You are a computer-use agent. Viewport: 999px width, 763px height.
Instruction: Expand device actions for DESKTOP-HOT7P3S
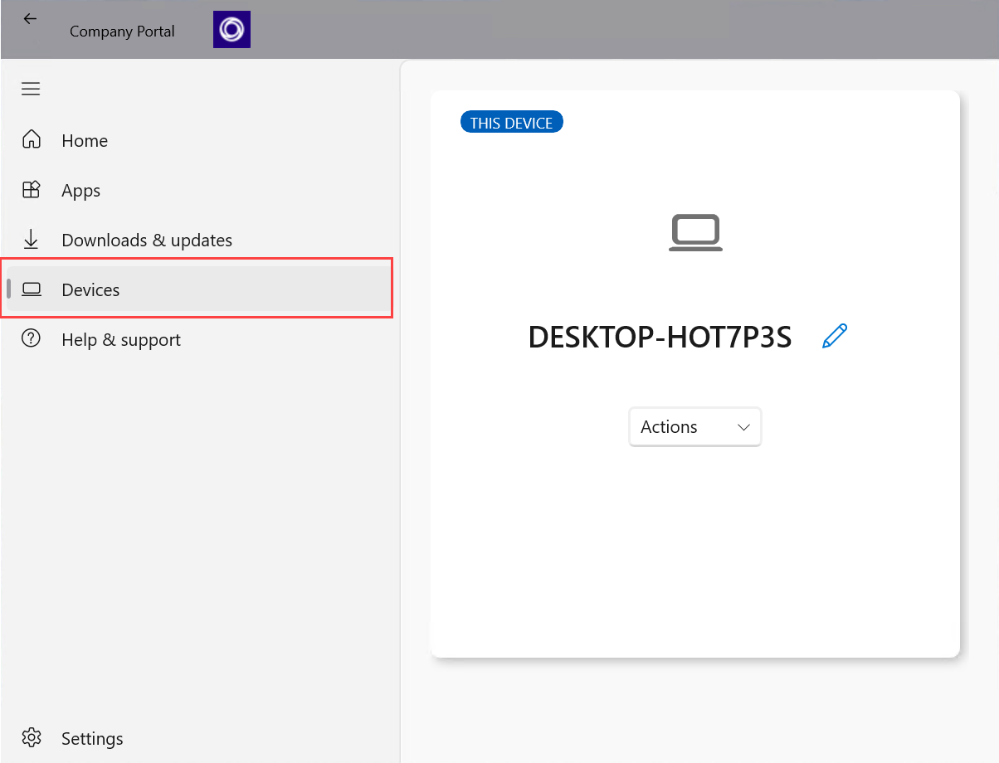[x=695, y=426]
